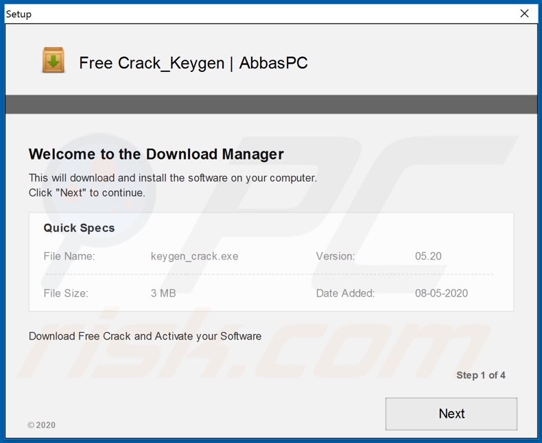Click the Step 1 of 4 indicator
Screen dimensions: 542x443
pos(480,375)
